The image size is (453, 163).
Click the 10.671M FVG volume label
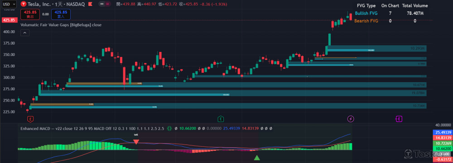(x=419, y=85)
